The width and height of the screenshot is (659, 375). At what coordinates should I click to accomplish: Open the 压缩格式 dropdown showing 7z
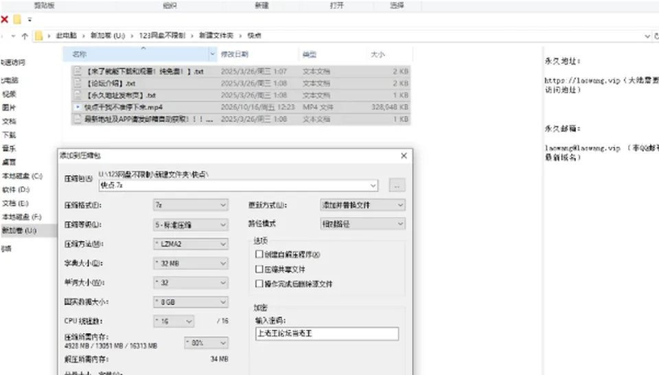191,205
